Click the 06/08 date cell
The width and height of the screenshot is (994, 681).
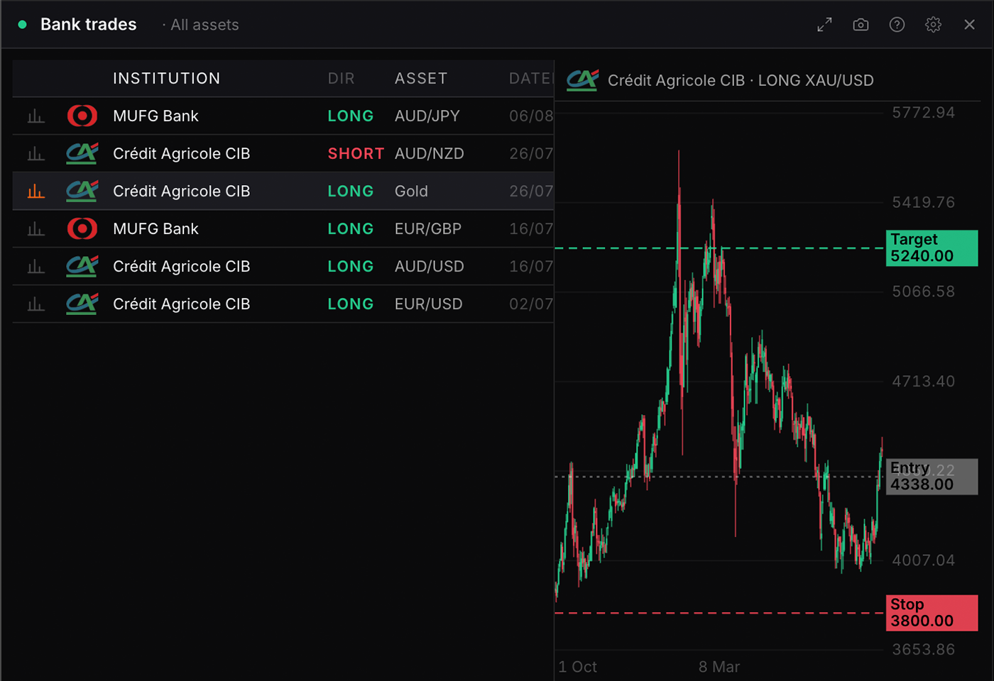click(531, 116)
